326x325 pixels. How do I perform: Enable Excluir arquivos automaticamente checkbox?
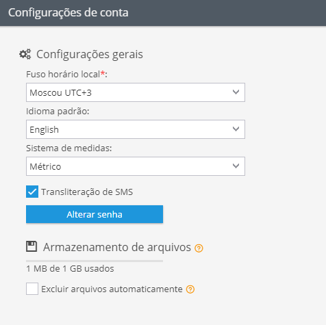tap(32, 289)
